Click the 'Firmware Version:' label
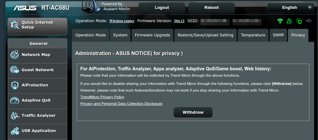The height and width of the screenshot is (140, 318). click(155, 21)
